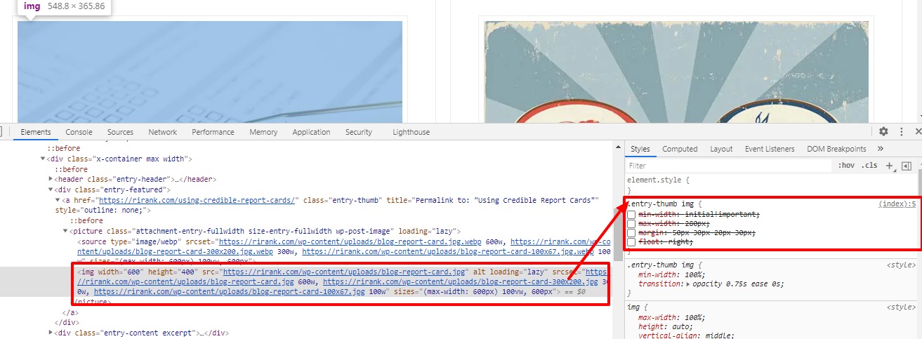Toggle the :hov element state panel
This screenshot has width=922, height=339.
click(x=846, y=166)
